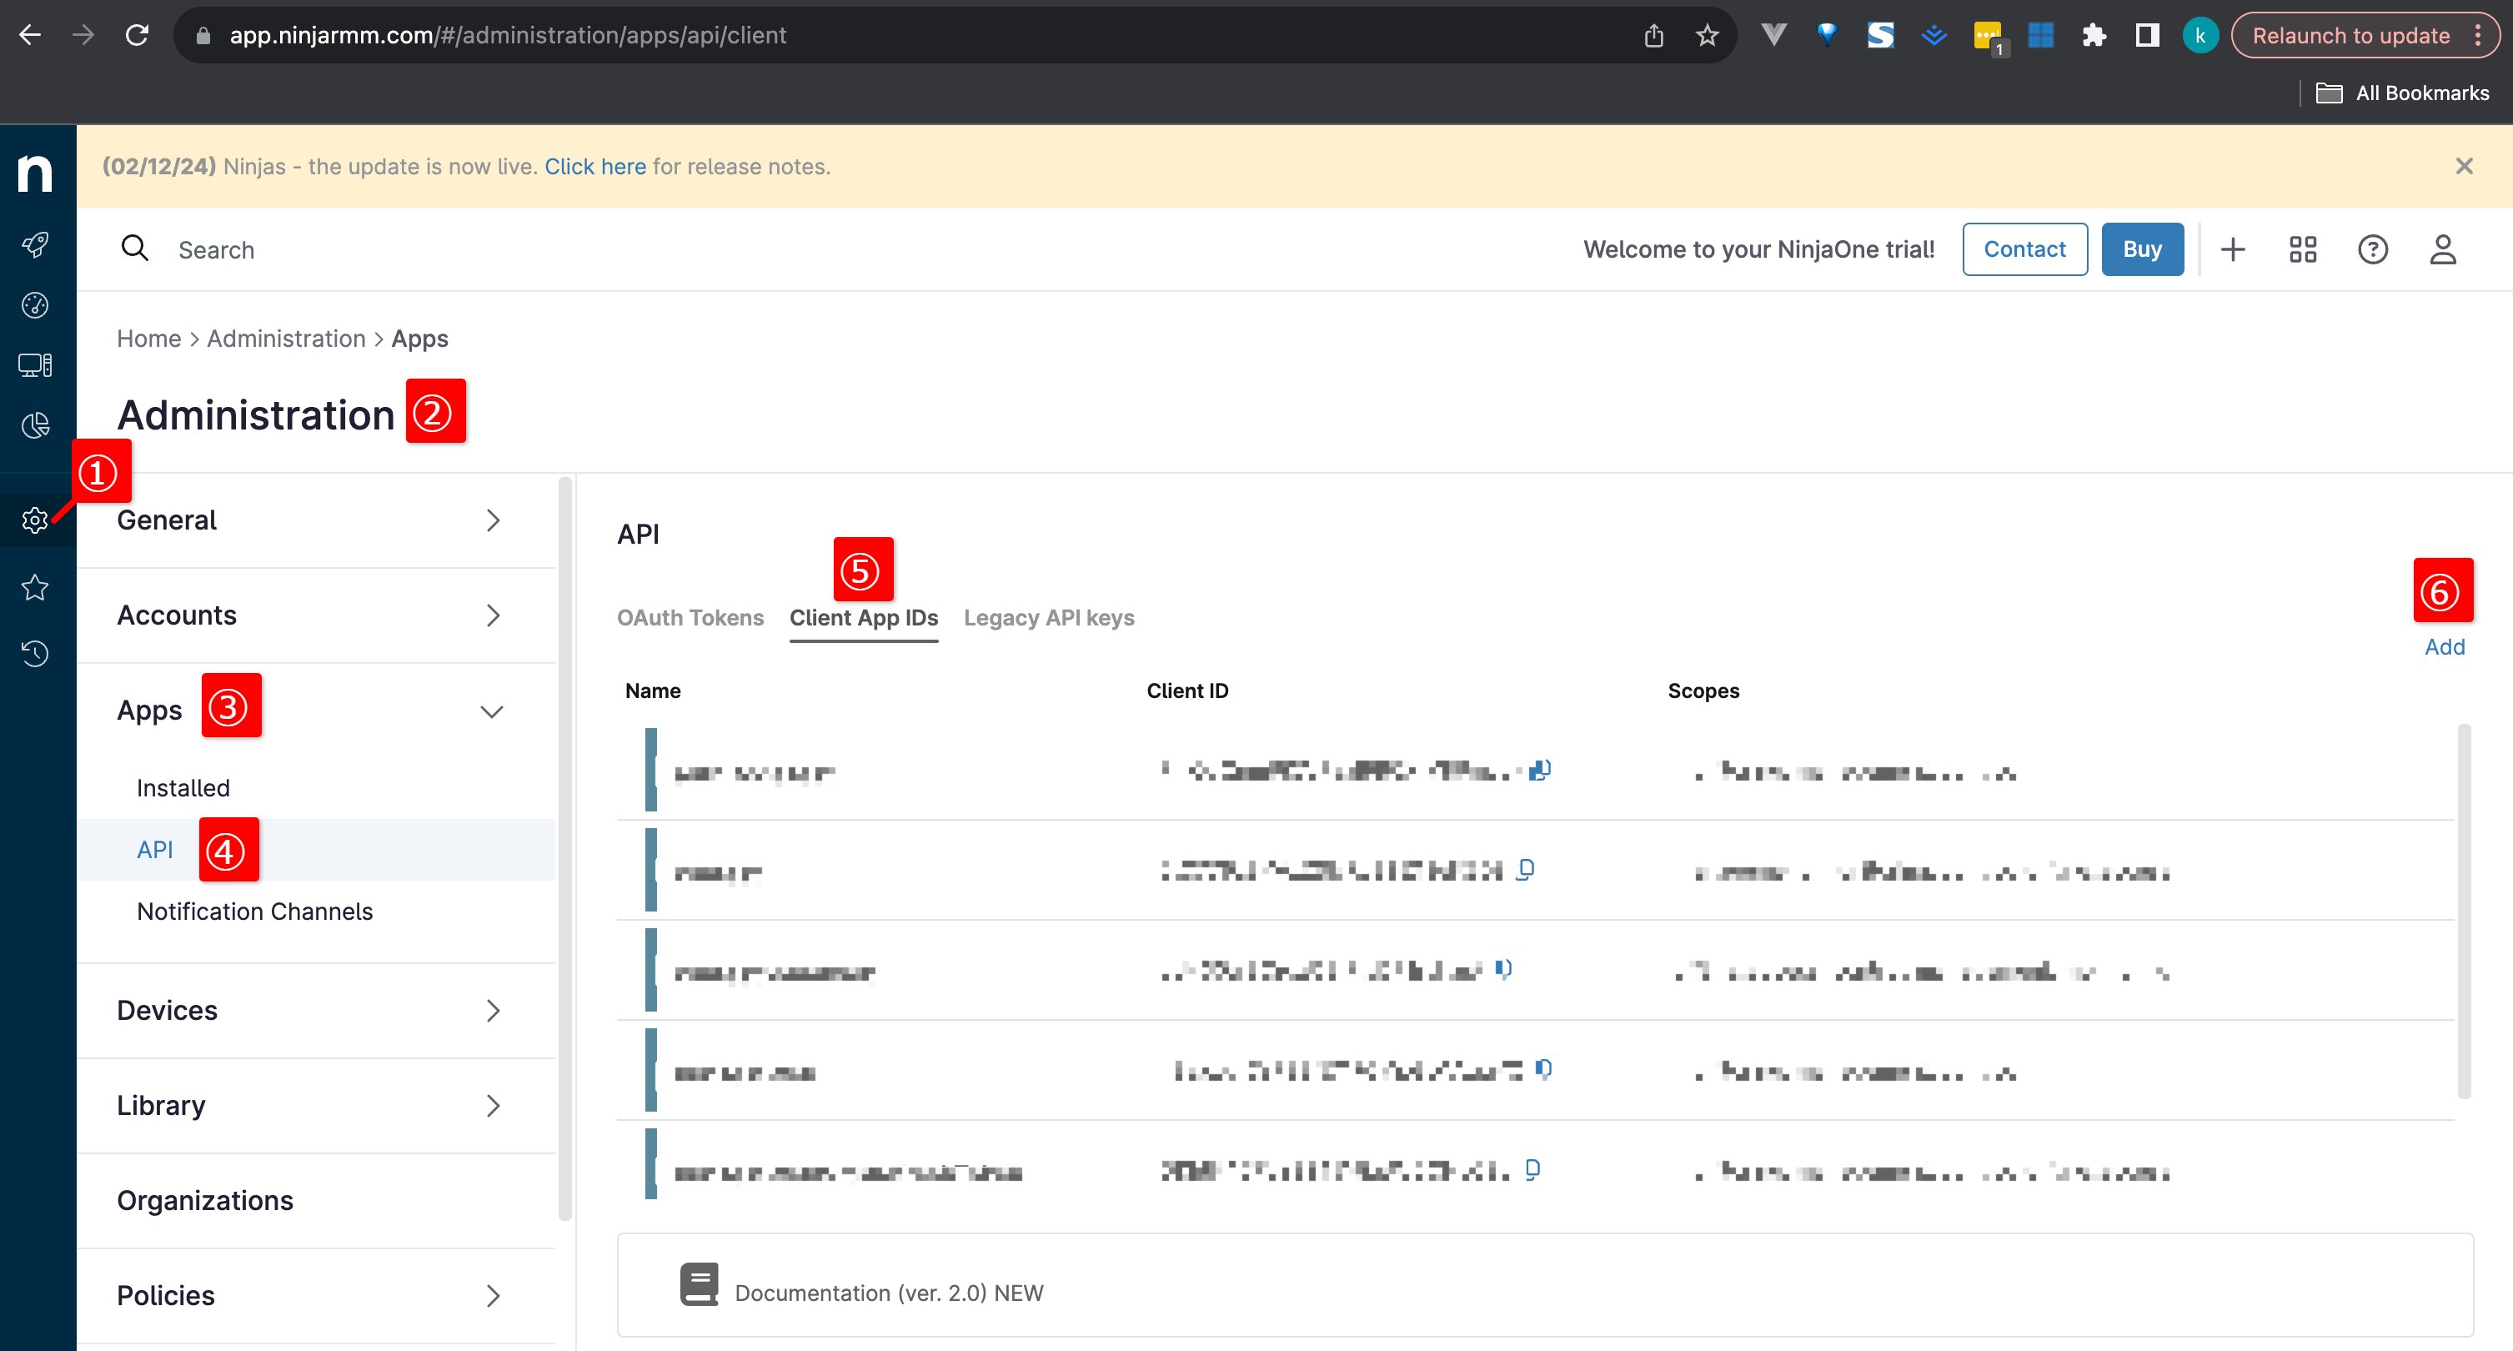
Task: Click the client table vertical scrollbar
Action: pos(2464,910)
